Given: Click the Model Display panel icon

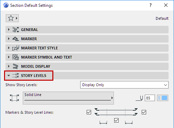Looking at the screenshot, I should pyautogui.click(x=15, y=66).
